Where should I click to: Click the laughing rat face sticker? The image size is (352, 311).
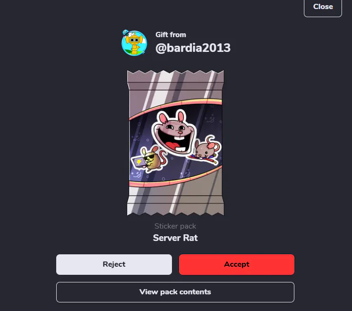coord(174,132)
